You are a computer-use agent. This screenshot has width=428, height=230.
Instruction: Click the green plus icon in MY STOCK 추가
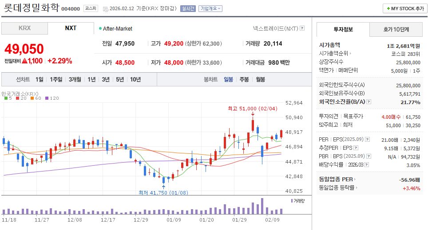click(x=388, y=9)
